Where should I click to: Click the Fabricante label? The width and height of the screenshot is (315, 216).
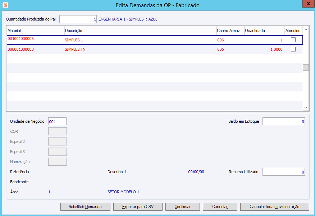pos(19,182)
